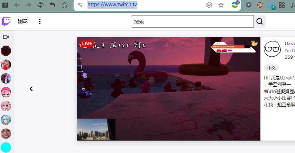The image size is (295, 153).
Task: Open the dark red circular channel avatar
Action: pyautogui.click(x=6, y=51)
